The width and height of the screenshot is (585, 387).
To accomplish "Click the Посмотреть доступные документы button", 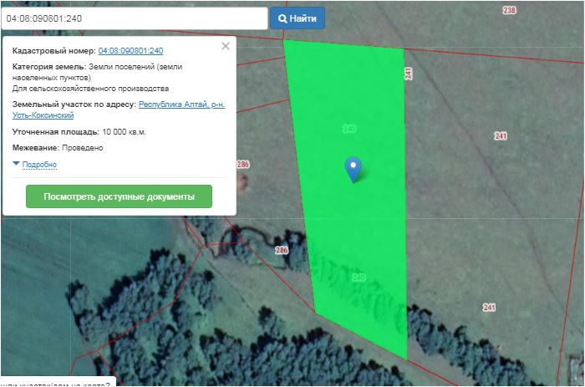I will click(119, 196).
